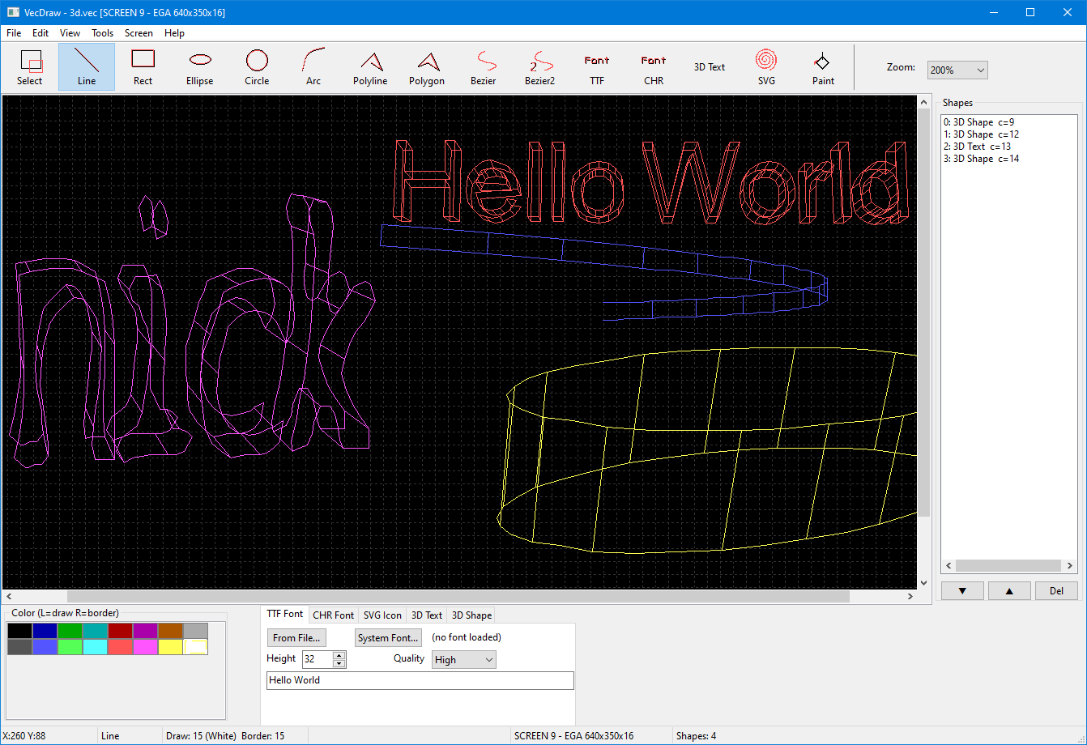1087x745 pixels.
Task: Switch to the 3D Text tab
Action: point(427,615)
